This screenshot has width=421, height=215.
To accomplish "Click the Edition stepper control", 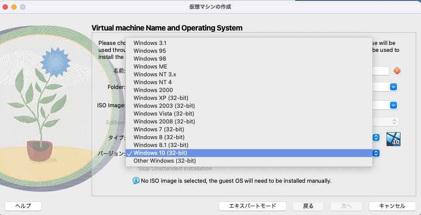I will (394, 122).
